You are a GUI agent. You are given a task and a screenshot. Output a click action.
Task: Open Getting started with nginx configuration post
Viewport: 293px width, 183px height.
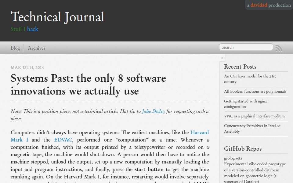pos(245,104)
